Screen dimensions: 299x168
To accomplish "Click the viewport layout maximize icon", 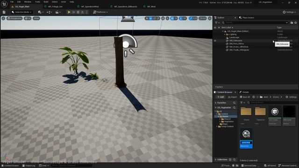I will (210, 18).
